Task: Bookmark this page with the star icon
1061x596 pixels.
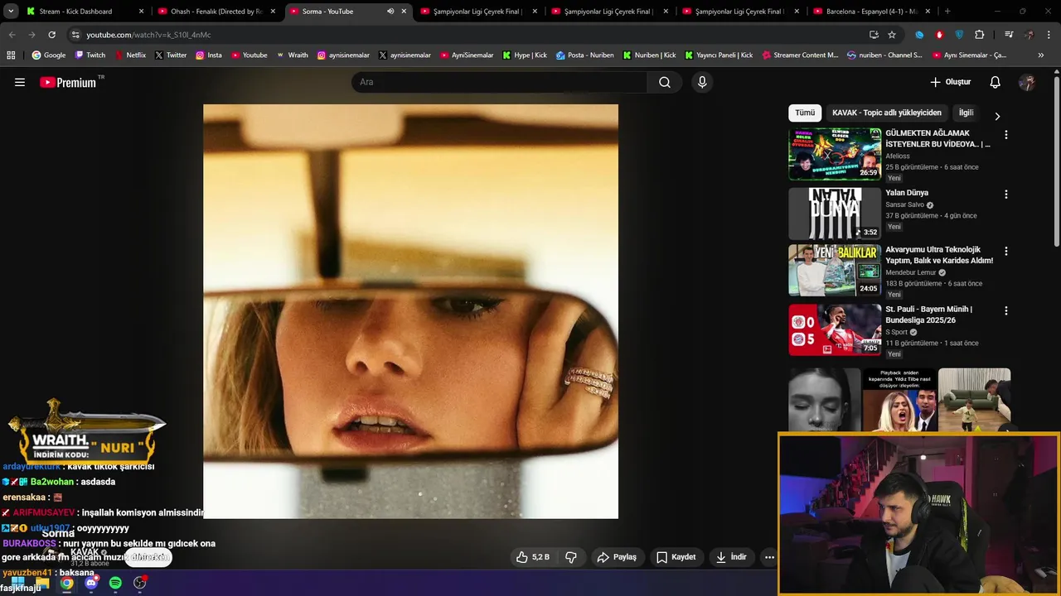Action: point(892,35)
